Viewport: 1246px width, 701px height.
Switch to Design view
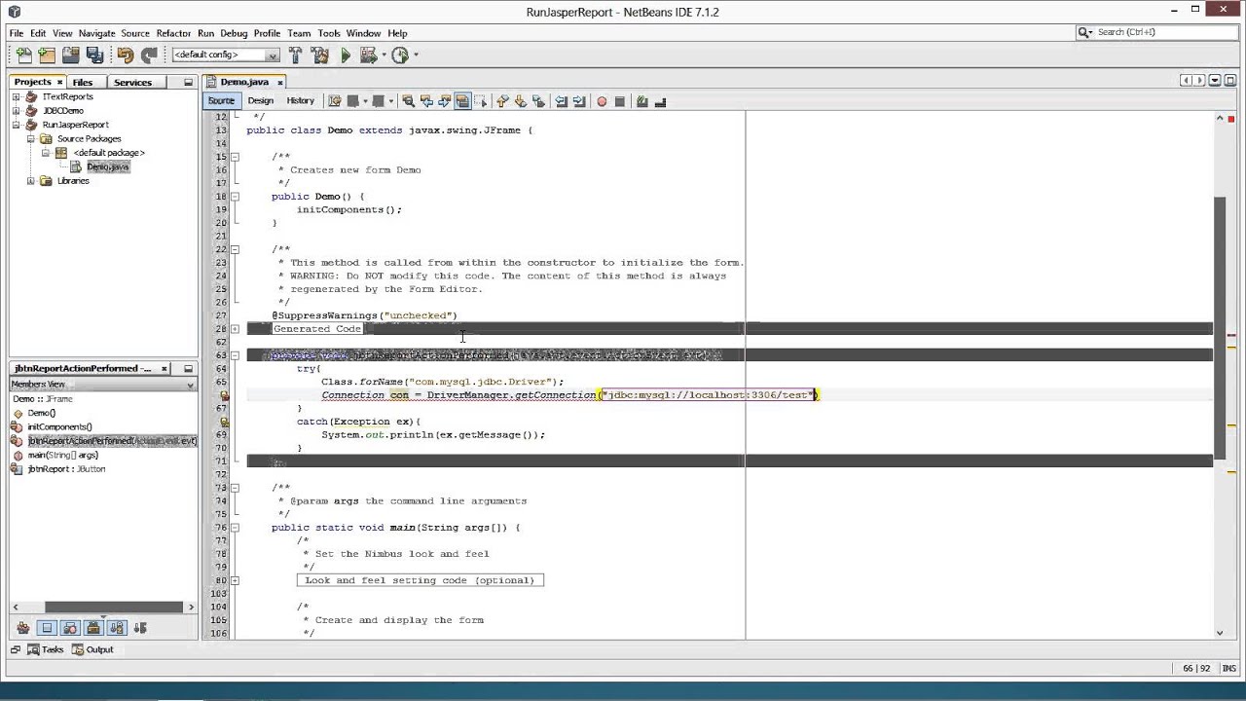(260, 101)
